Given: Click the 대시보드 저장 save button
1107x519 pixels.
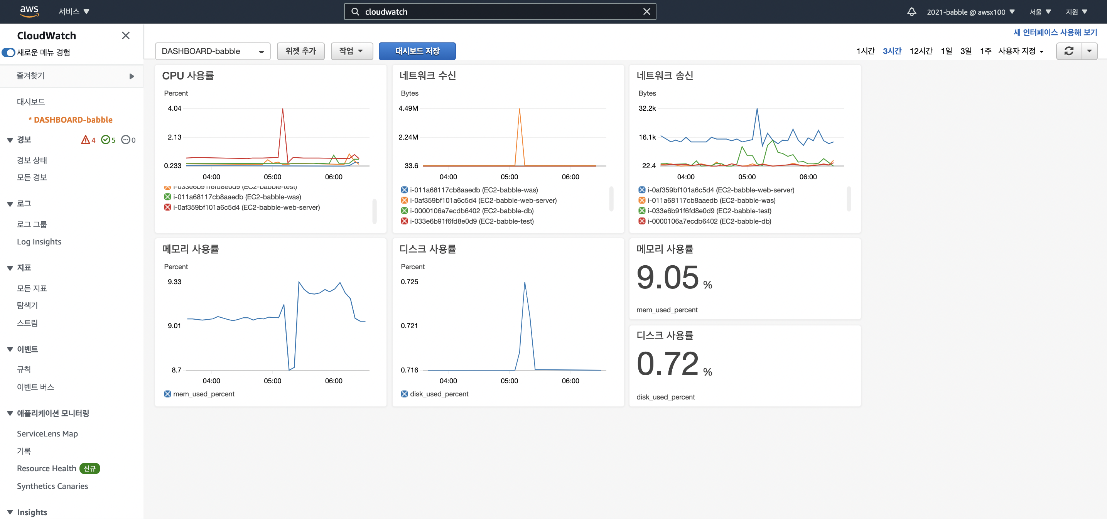Looking at the screenshot, I should coord(417,51).
